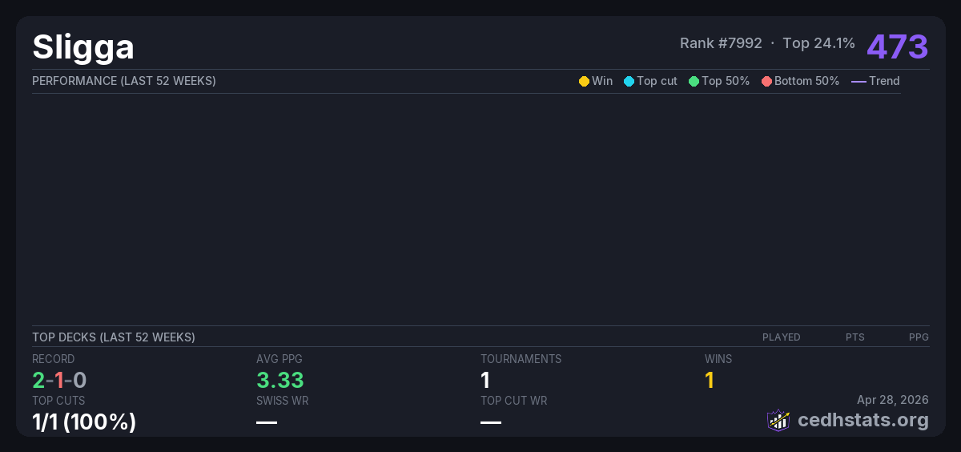Screen dimensions: 961x452
Task: Click the cedhstats.org logo icon
Action: pos(778,420)
